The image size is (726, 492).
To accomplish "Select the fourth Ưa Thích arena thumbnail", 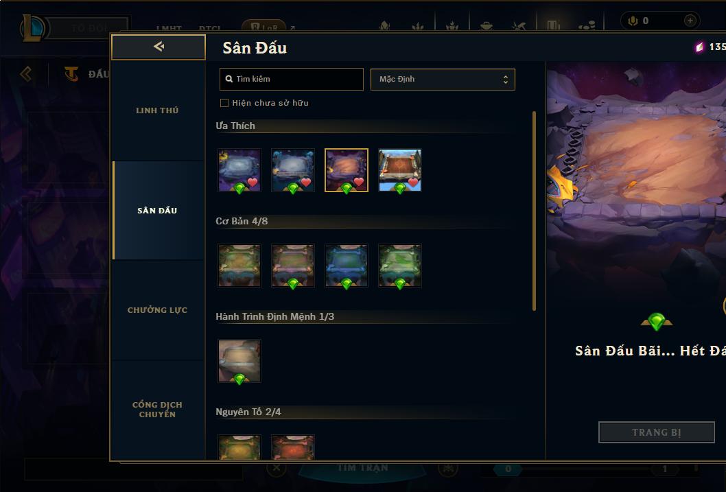I will point(400,170).
